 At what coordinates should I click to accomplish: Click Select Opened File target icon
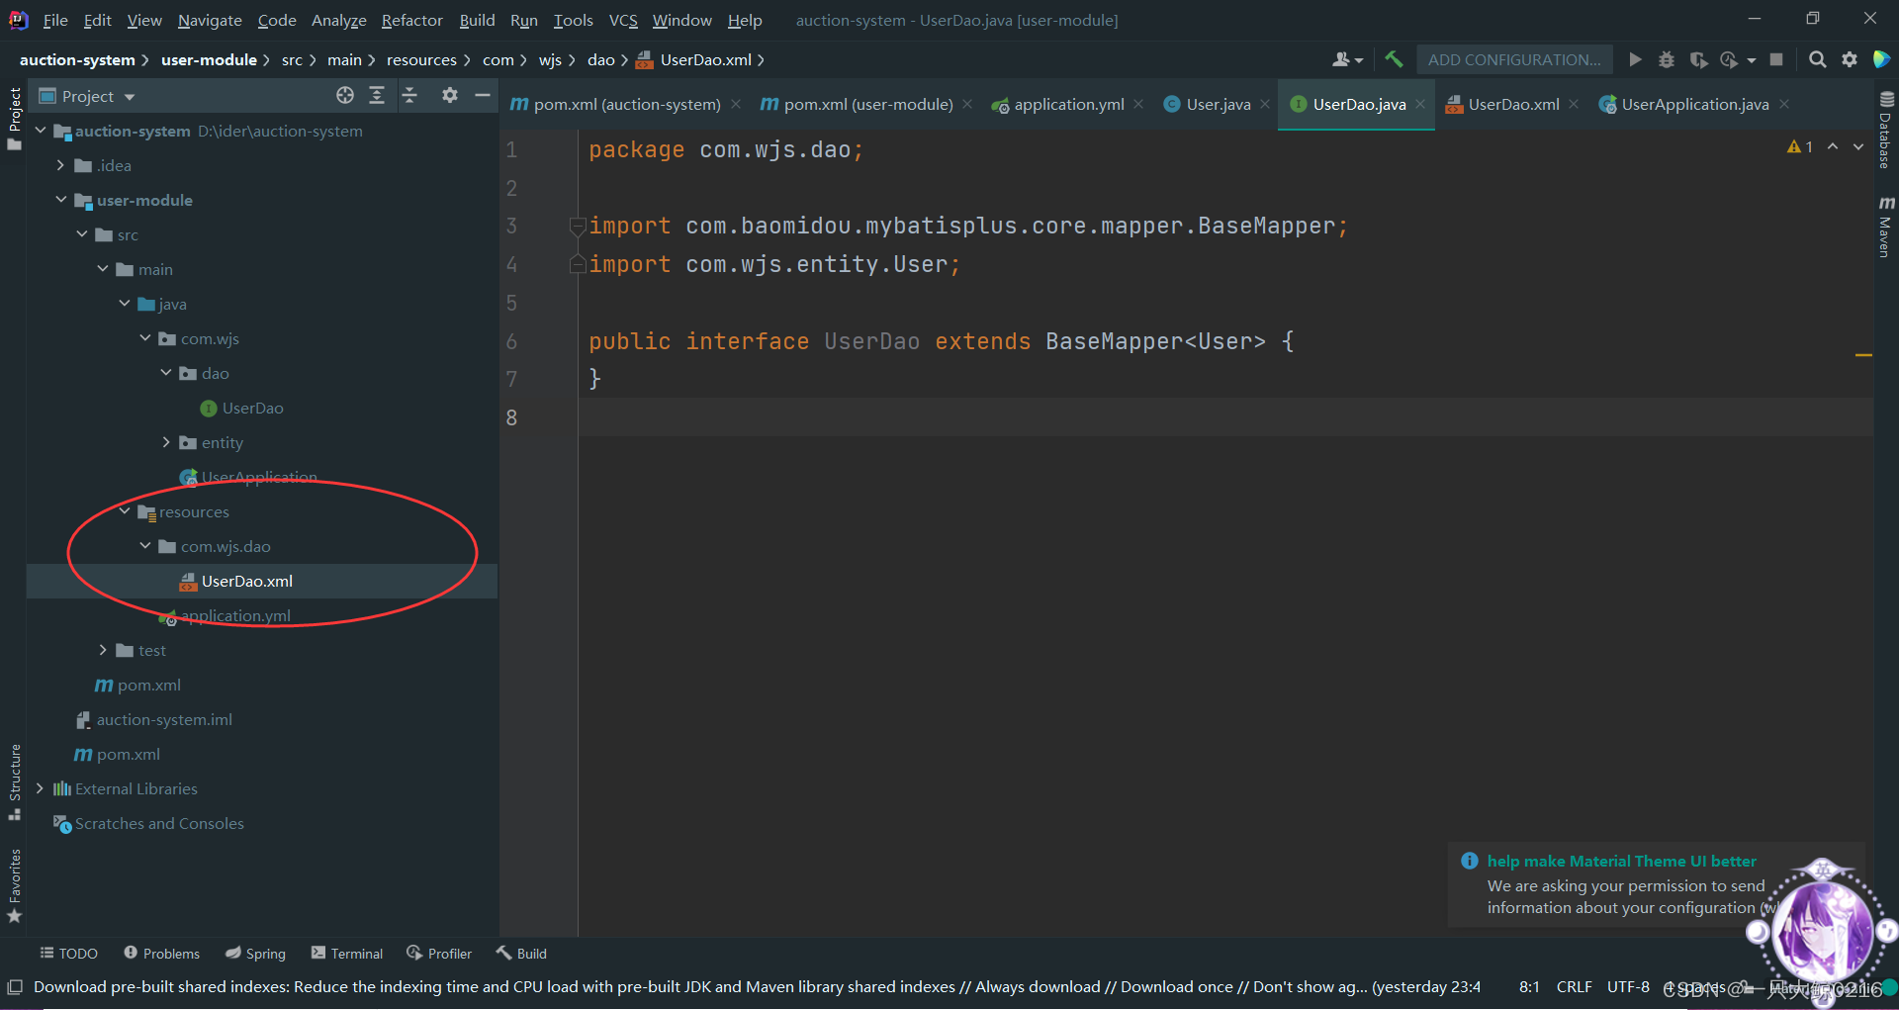click(345, 95)
